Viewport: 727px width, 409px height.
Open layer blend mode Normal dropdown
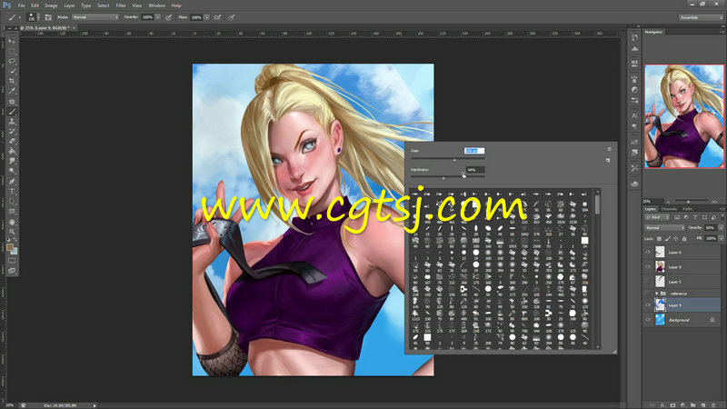665,228
